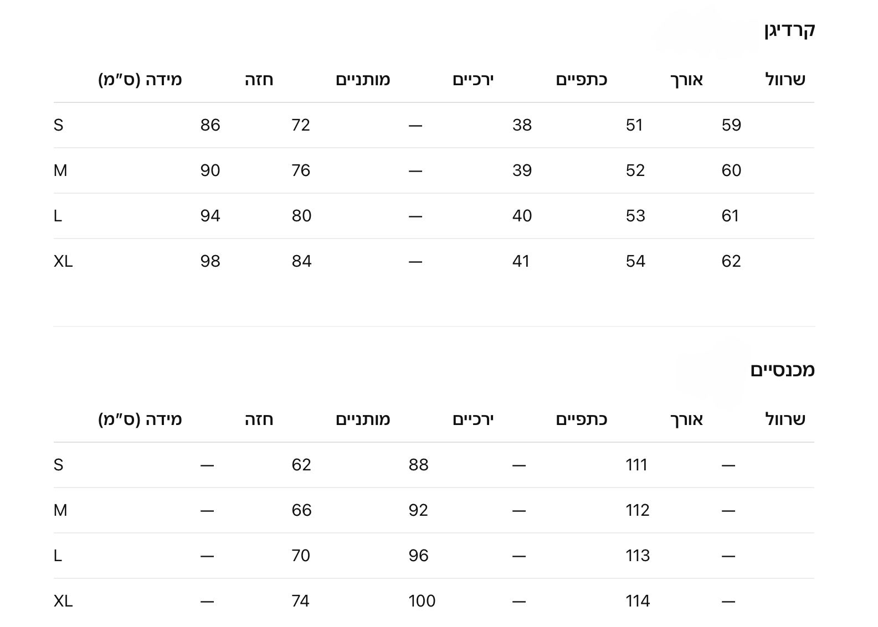The width and height of the screenshot is (878, 627).
Task: Click the מכנסיים section heading
Action: (782, 370)
